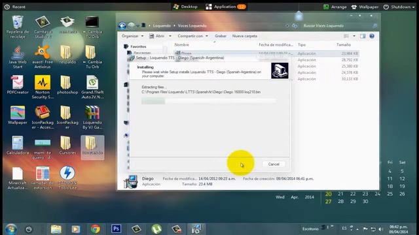The width and height of the screenshot is (419, 235).
Task: Open PDFCreator desktop shortcut
Action: (x=18, y=85)
